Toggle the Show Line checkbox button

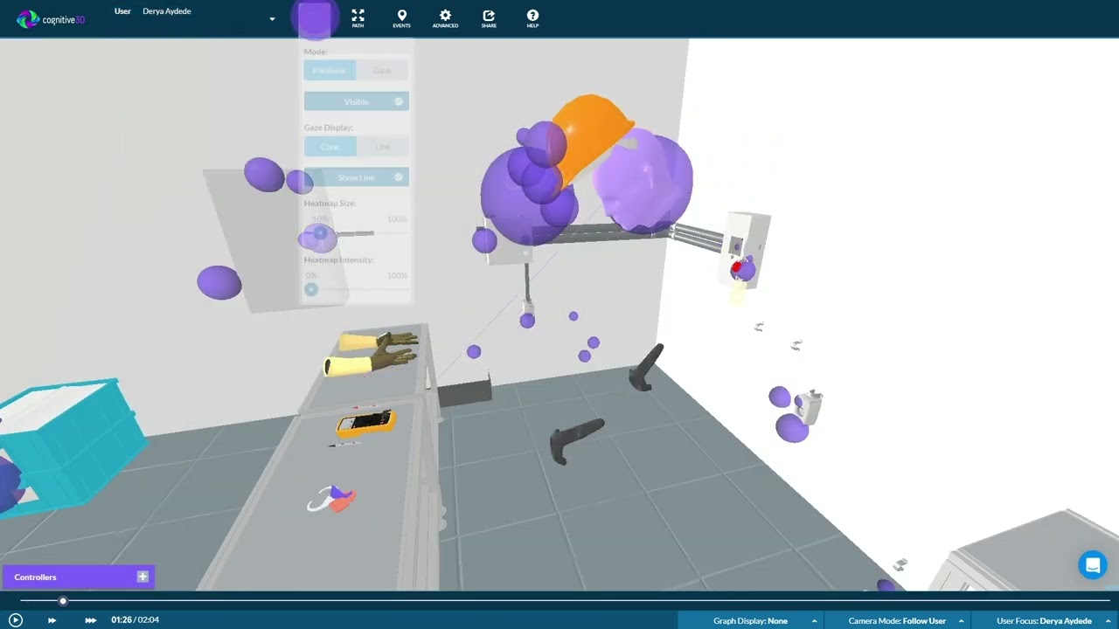pyautogui.click(x=356, y=177)
